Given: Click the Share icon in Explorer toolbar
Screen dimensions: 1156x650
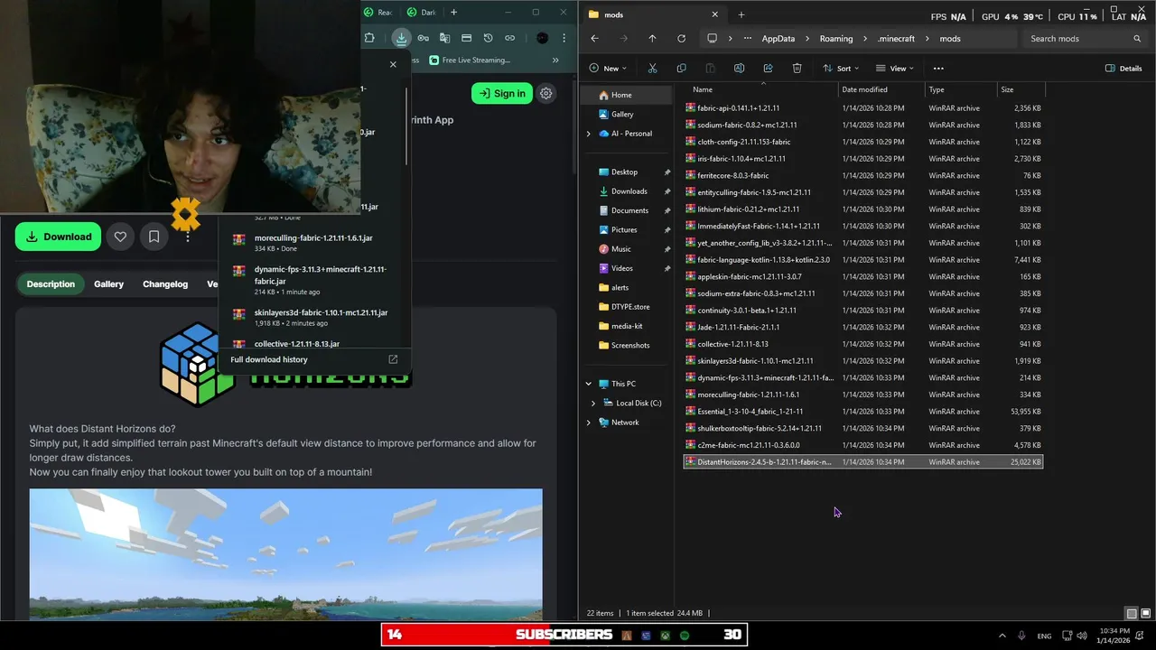Looking at the screenshot, I should tap(768, 68).
